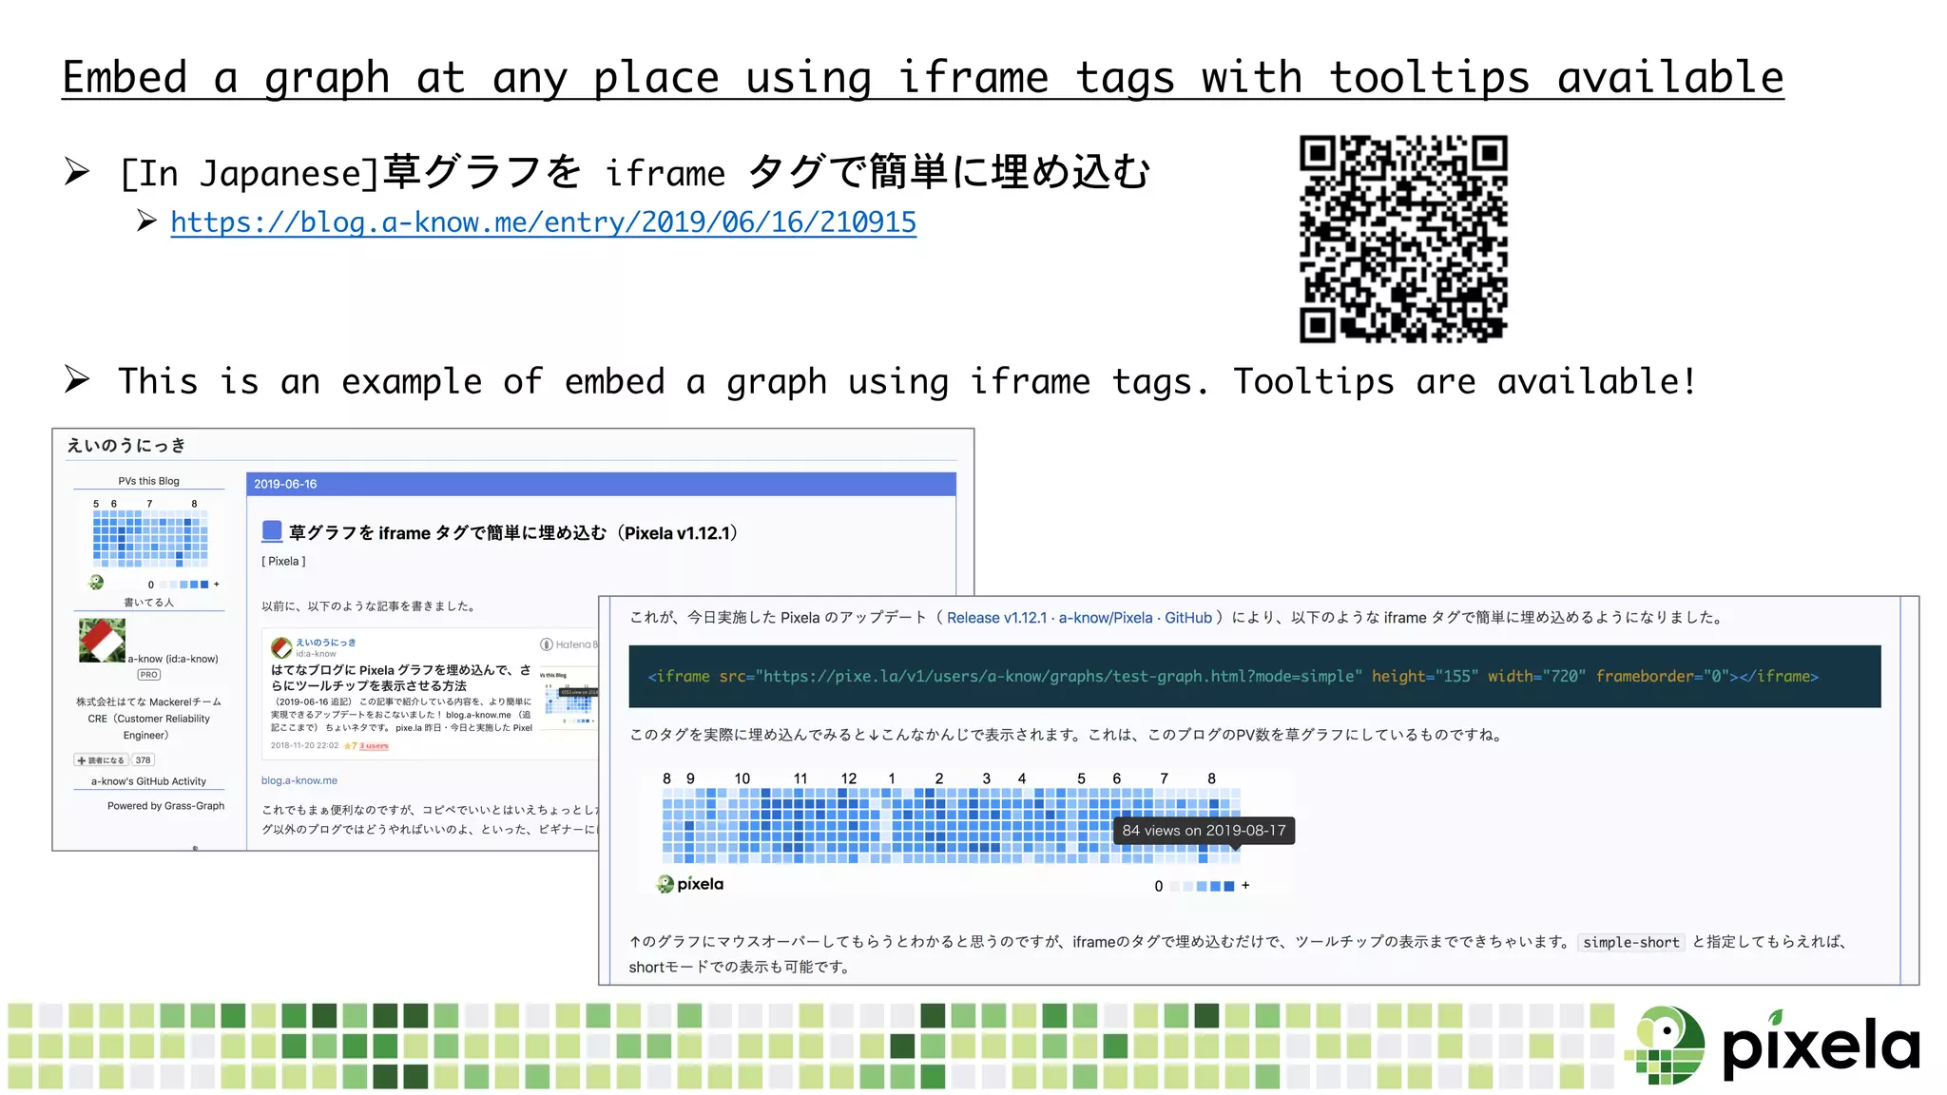Image resolution: width=1947 pixels, height=1095 pixels.
Task: Open the small blog.a-know.me link under card
Action: coord(299,780)
